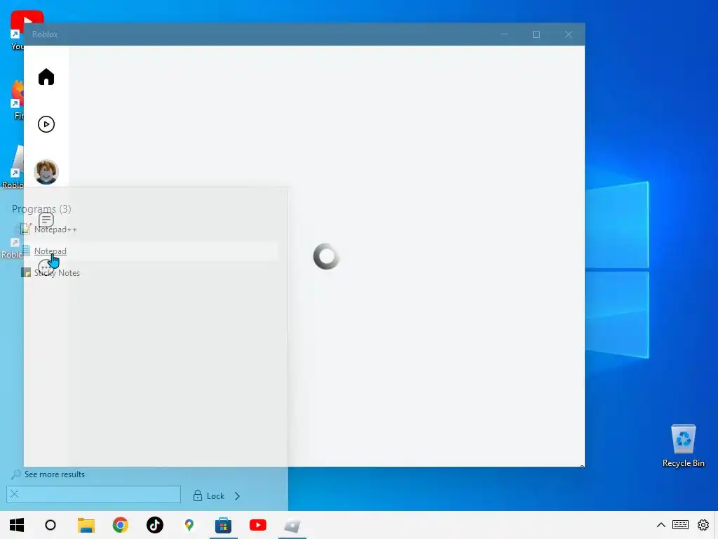Switch to Roblox taskbar icon

pos(292,525)
